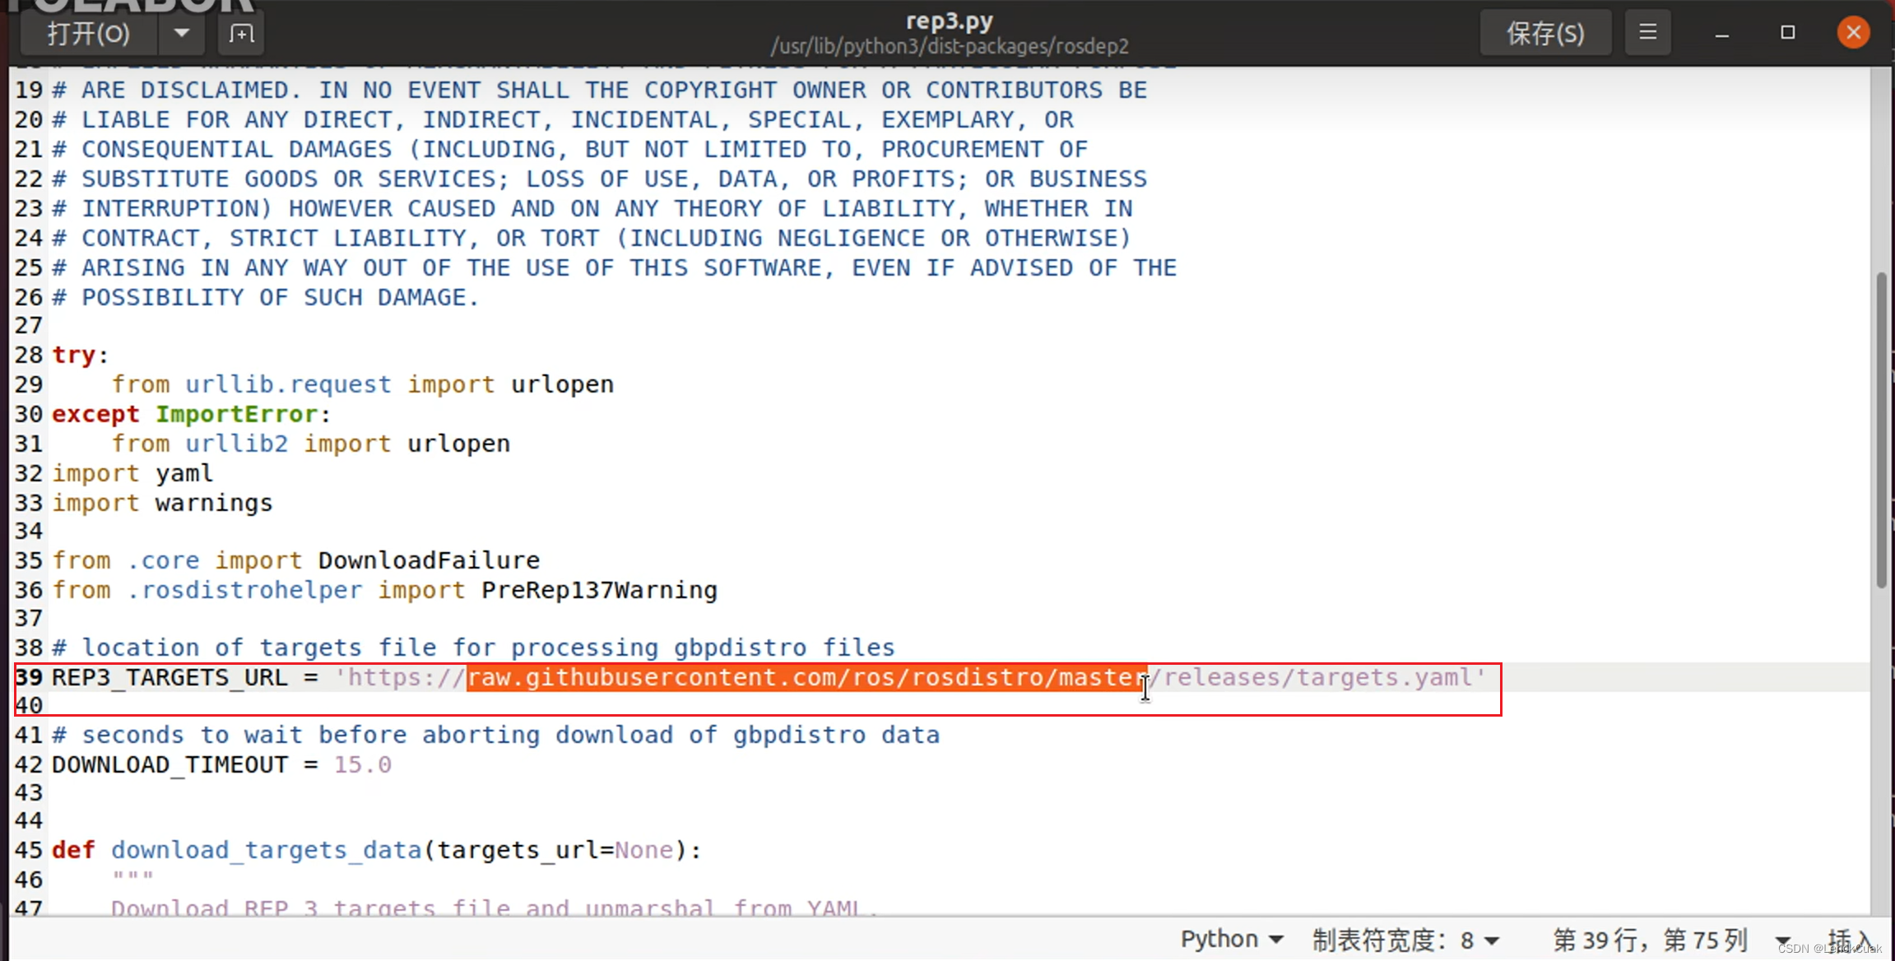Click highlighted raw.githubusercontent.com URL text
Screen dimensions: 1895x961
point(806,677)
